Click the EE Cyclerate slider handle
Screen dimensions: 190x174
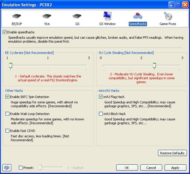click(11, 66)
